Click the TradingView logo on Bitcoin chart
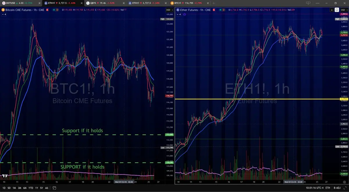Screen dimensions: 349x192 click(4, 176)
